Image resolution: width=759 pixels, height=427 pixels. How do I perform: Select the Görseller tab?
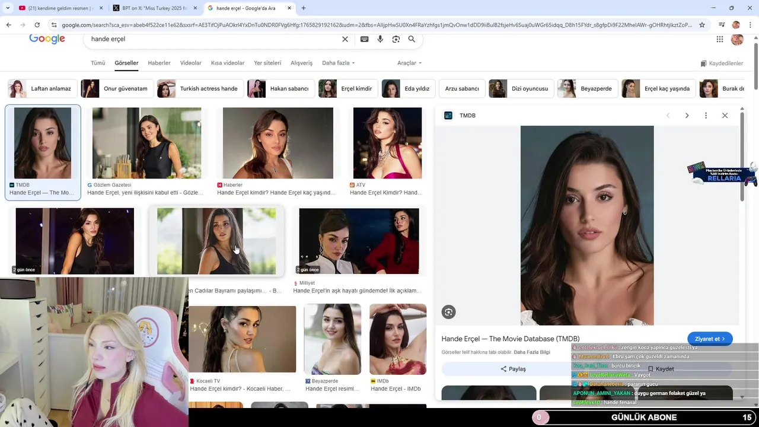tap(126, 63)
